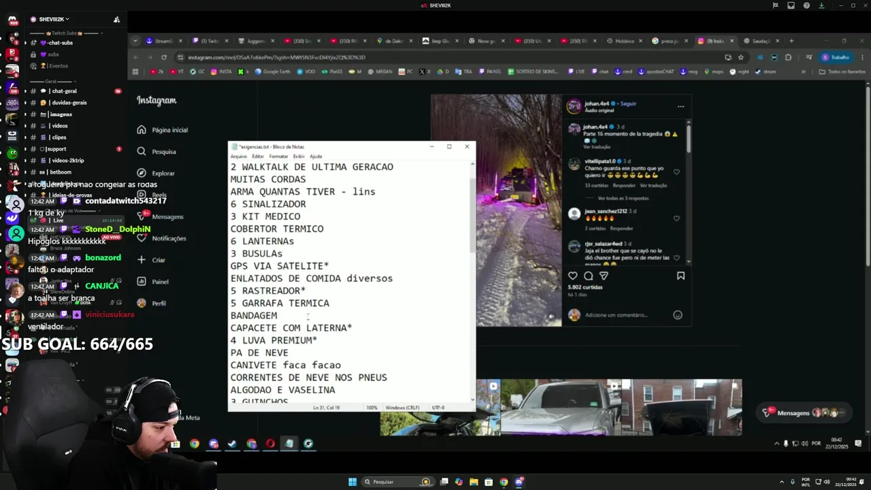Open the reel's three-dot options menu

click(x=680, y=106)
